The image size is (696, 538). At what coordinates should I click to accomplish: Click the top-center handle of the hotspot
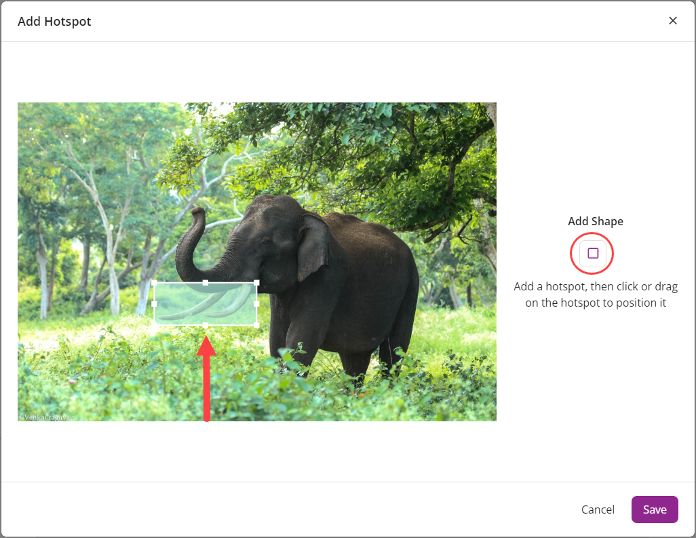[206, 283]
